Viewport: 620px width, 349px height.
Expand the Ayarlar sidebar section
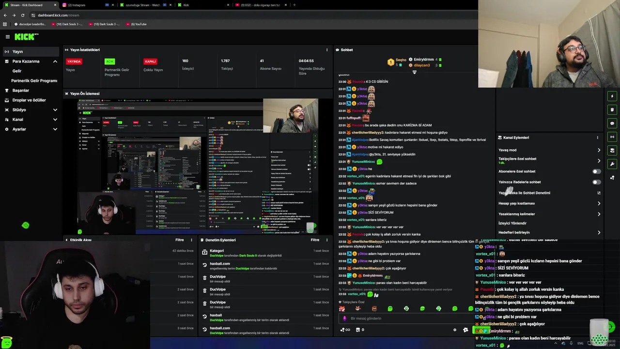[55, 129]
